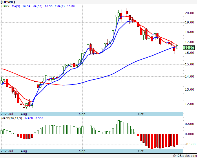
Task: Click the Oct label on price chart axis
Action: [x=141, y=114]
